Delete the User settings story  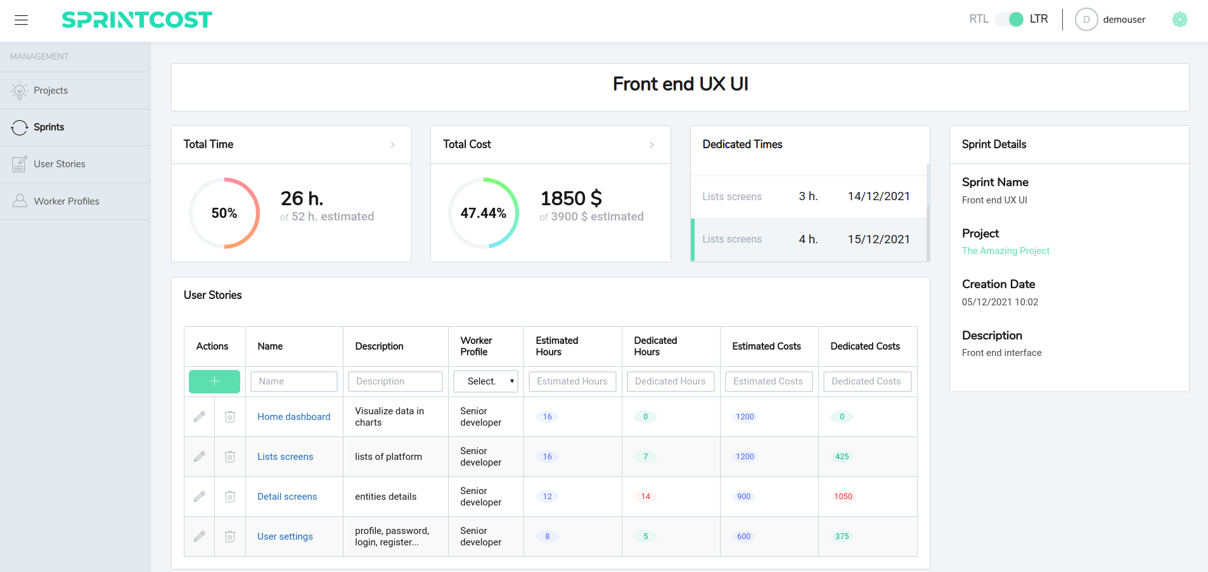coord(230,537)
